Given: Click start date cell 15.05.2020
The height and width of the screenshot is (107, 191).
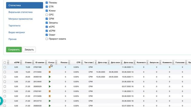Looking at the screenshot, I should tap(101, 77).
